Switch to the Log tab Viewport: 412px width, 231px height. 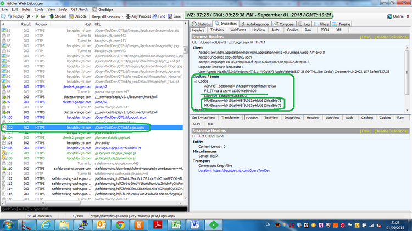pos(304,24)
